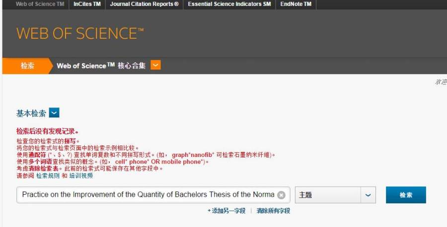Click the cell* phone* OR mobile phone* example
447x227 pixels.
[160, 162]
